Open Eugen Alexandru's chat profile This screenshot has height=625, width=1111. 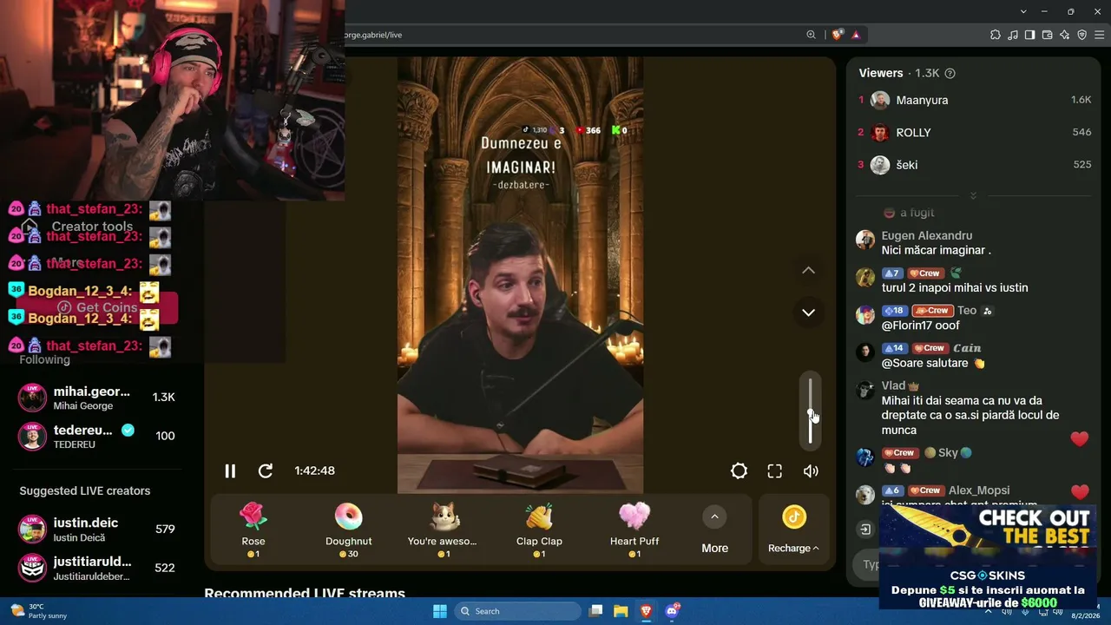coord(926,235)
